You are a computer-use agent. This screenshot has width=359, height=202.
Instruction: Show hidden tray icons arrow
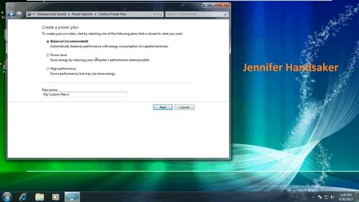(x=313, y=197)
